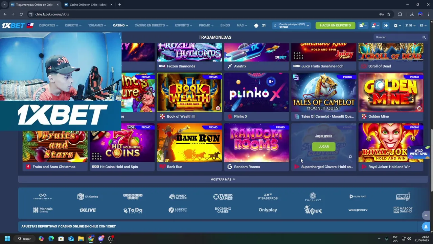This screenshot has width=433, height=244.
Task: Select the Phoenix7 provider logo
Action: coord(313,197)
